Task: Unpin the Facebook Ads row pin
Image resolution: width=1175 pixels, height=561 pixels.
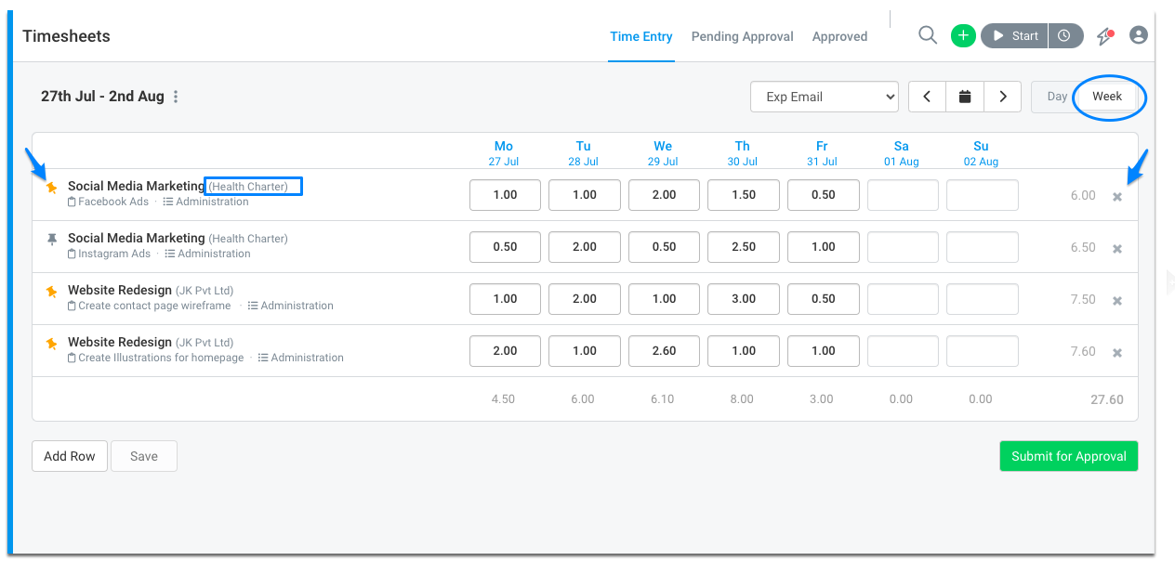Action: click(52, 188)
